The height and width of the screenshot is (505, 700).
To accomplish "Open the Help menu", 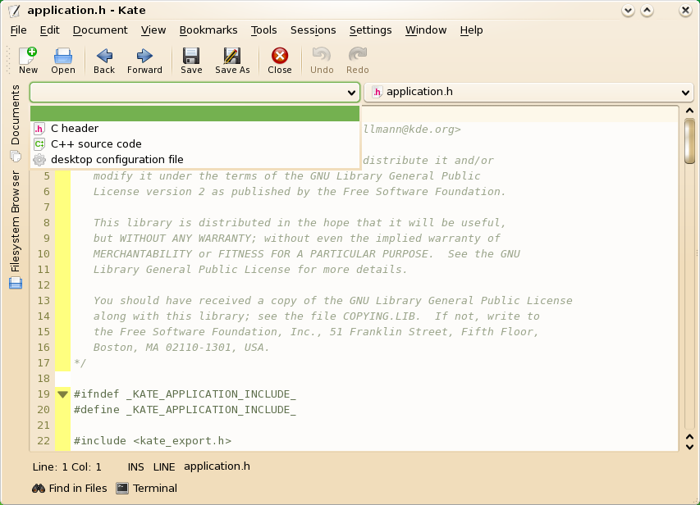I will 471,30.
